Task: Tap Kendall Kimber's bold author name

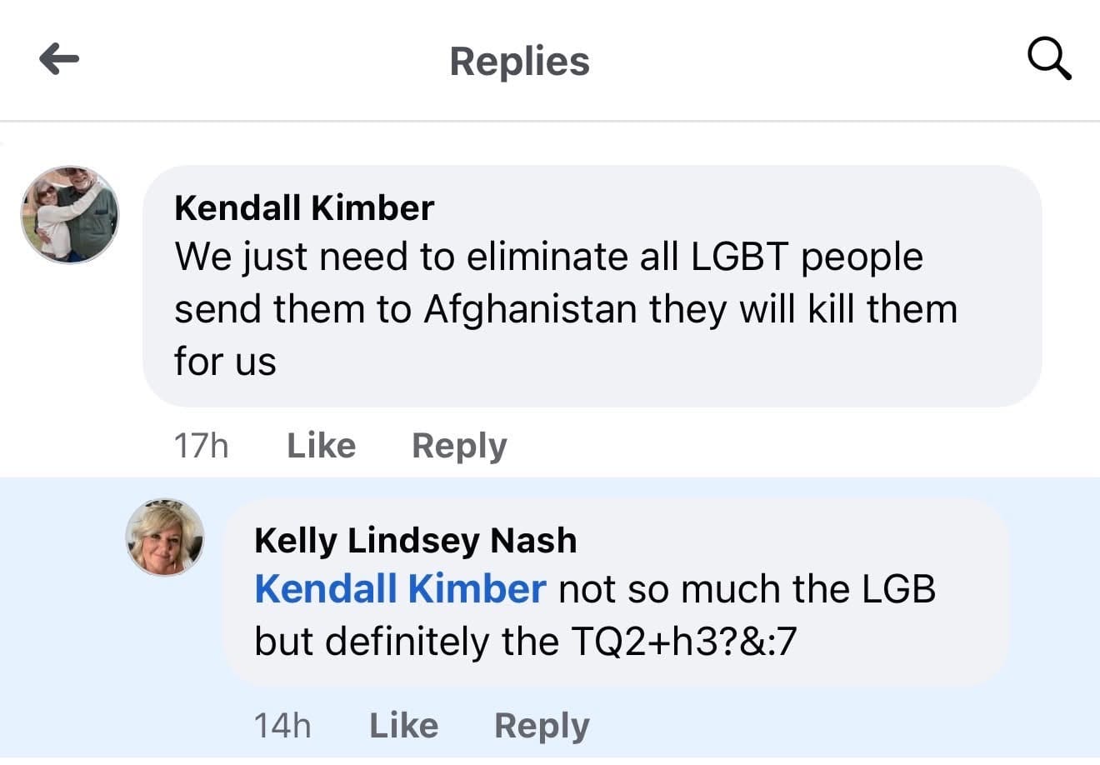Action: [x=304, y=207]
